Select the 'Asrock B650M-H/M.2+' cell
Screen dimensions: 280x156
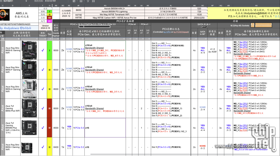coord(115,8)
